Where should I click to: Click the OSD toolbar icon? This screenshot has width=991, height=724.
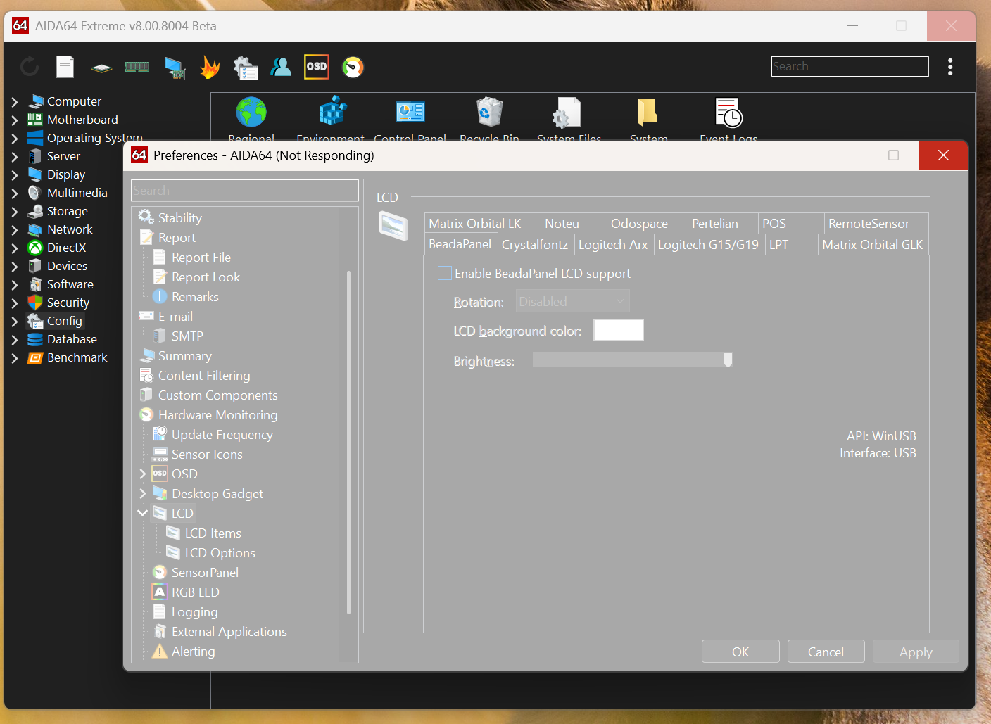click(x=317, y=67)
